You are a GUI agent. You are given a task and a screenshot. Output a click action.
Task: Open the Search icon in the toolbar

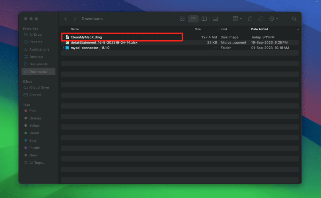294,19
